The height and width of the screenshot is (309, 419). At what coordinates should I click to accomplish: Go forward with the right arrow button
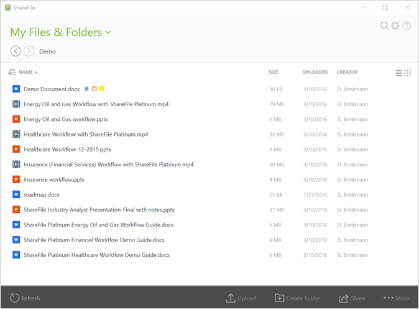(29, 51)
